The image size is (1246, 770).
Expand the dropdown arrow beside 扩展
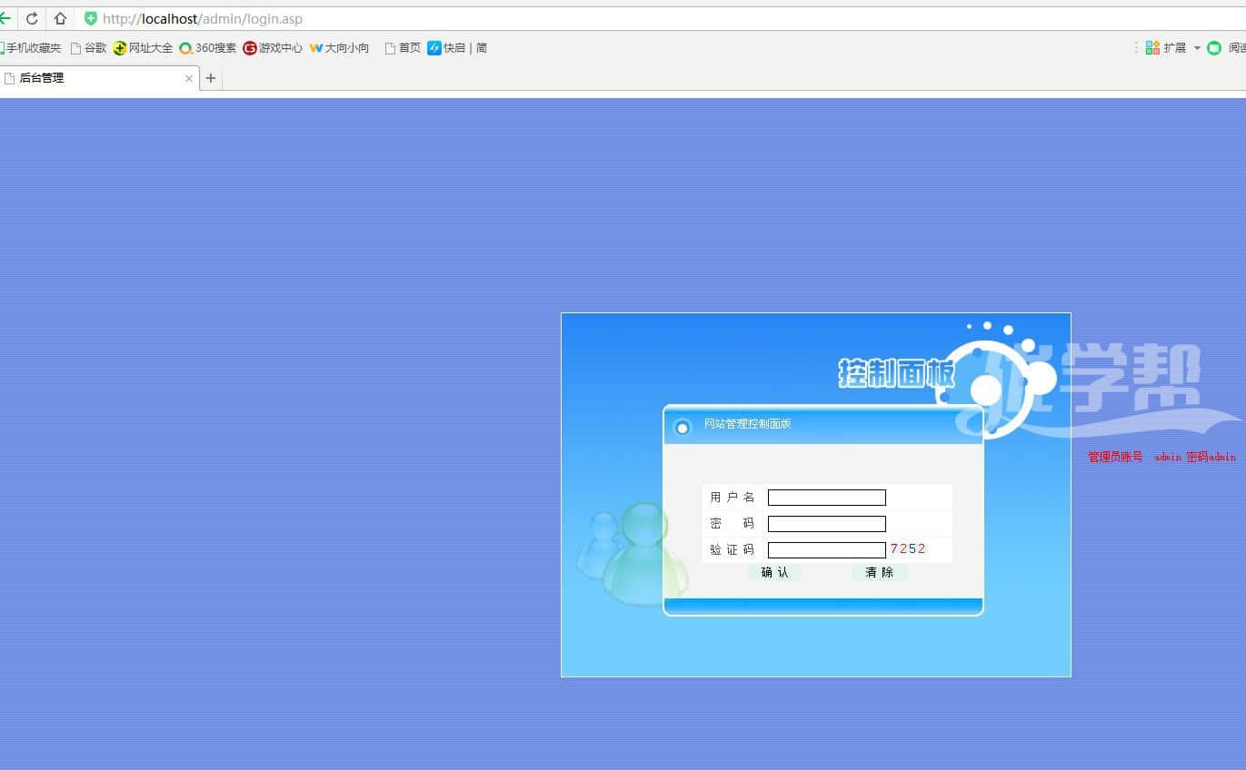1197,48
